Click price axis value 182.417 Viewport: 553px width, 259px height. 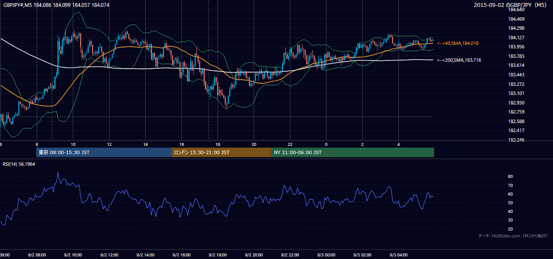[x=516, y=130]
